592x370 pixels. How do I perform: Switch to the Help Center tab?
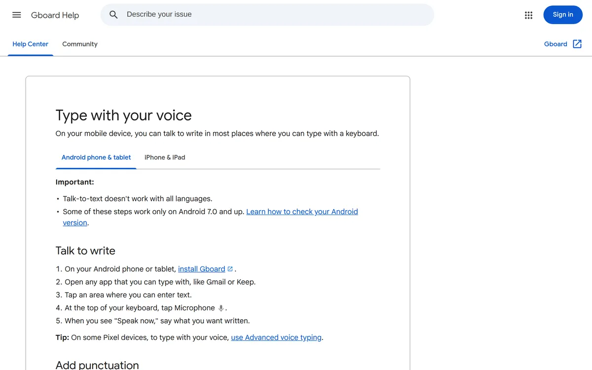(31, 44)
